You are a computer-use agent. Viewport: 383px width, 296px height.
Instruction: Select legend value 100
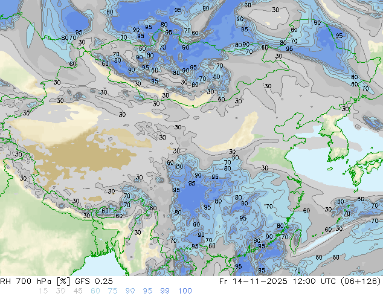(x=185, y=291)
